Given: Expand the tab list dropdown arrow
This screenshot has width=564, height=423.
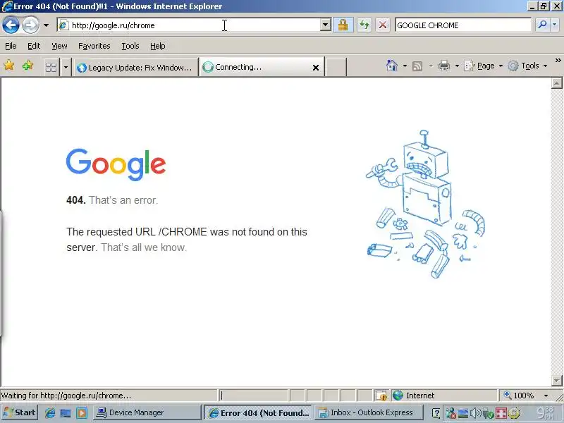Looking at the screenshot, I should click(x=66, y=67).
